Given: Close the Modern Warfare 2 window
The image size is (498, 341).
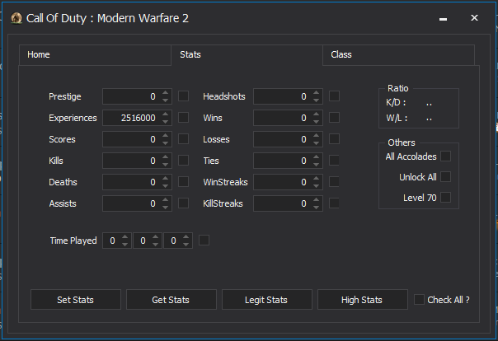Looking at the screenshot, I should point(474,18).
